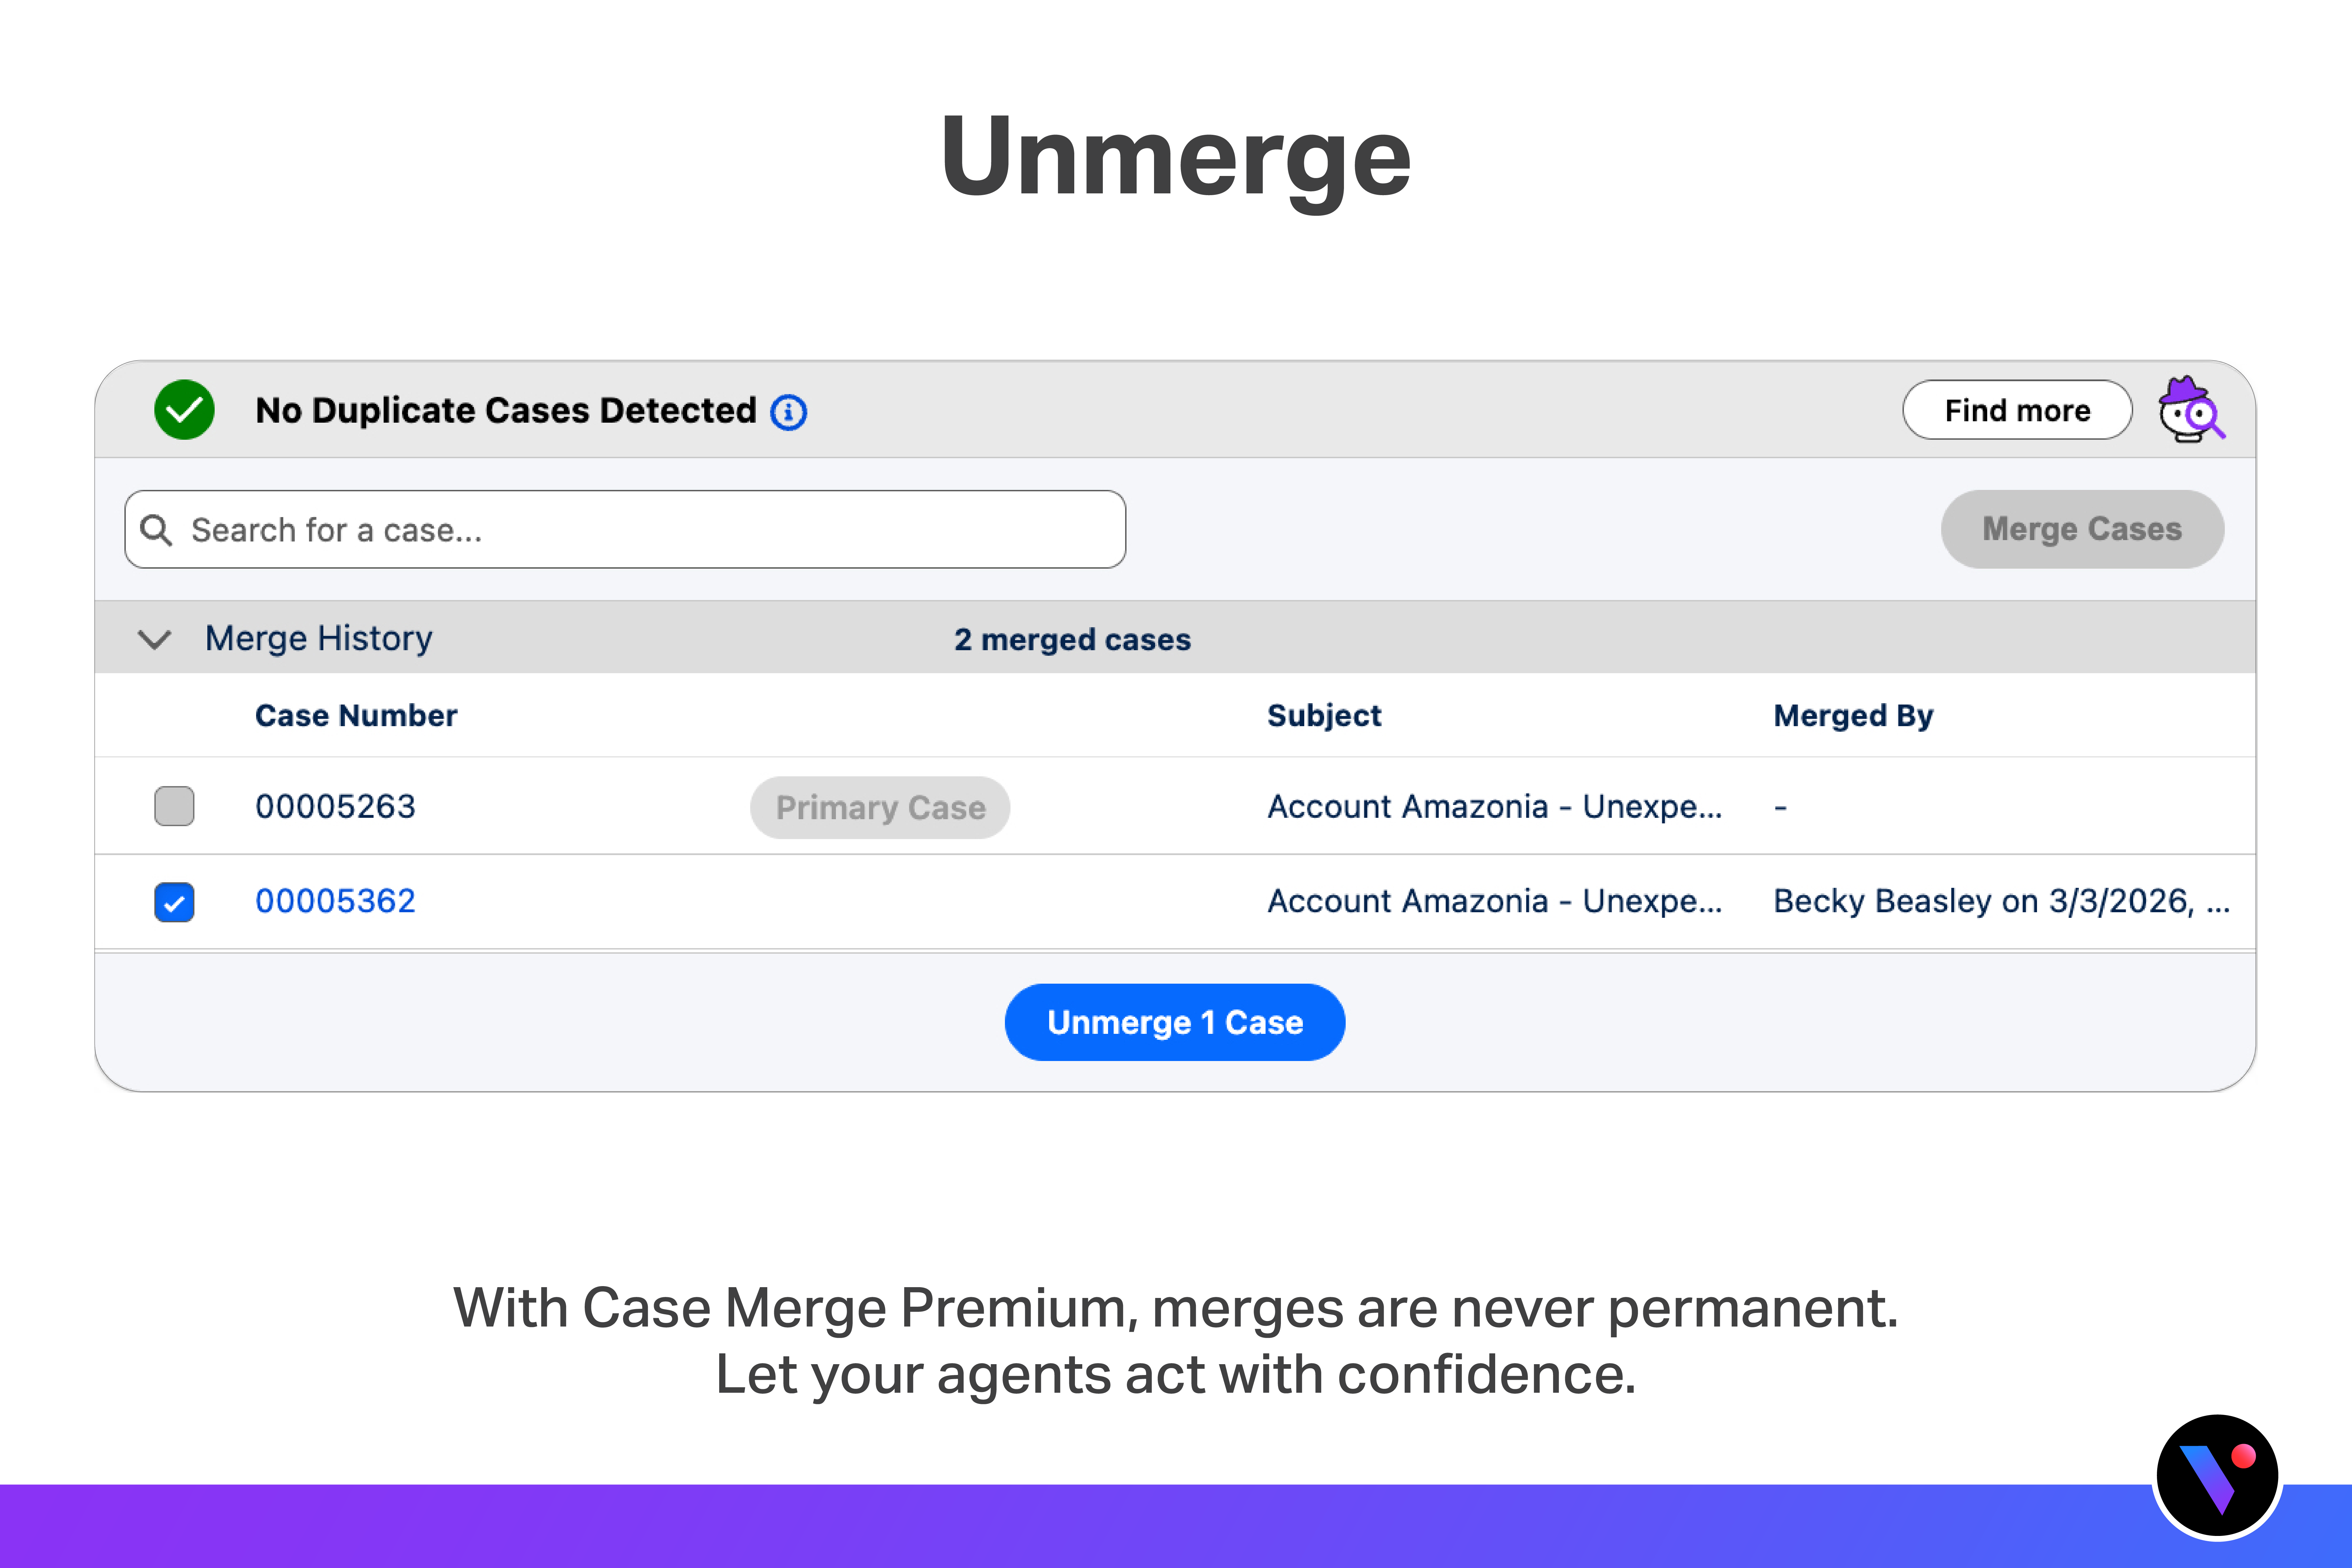Viewport: 2352px width, 1568px height.
Task: Collapse the Merge History section chevron
Action: 154,639
